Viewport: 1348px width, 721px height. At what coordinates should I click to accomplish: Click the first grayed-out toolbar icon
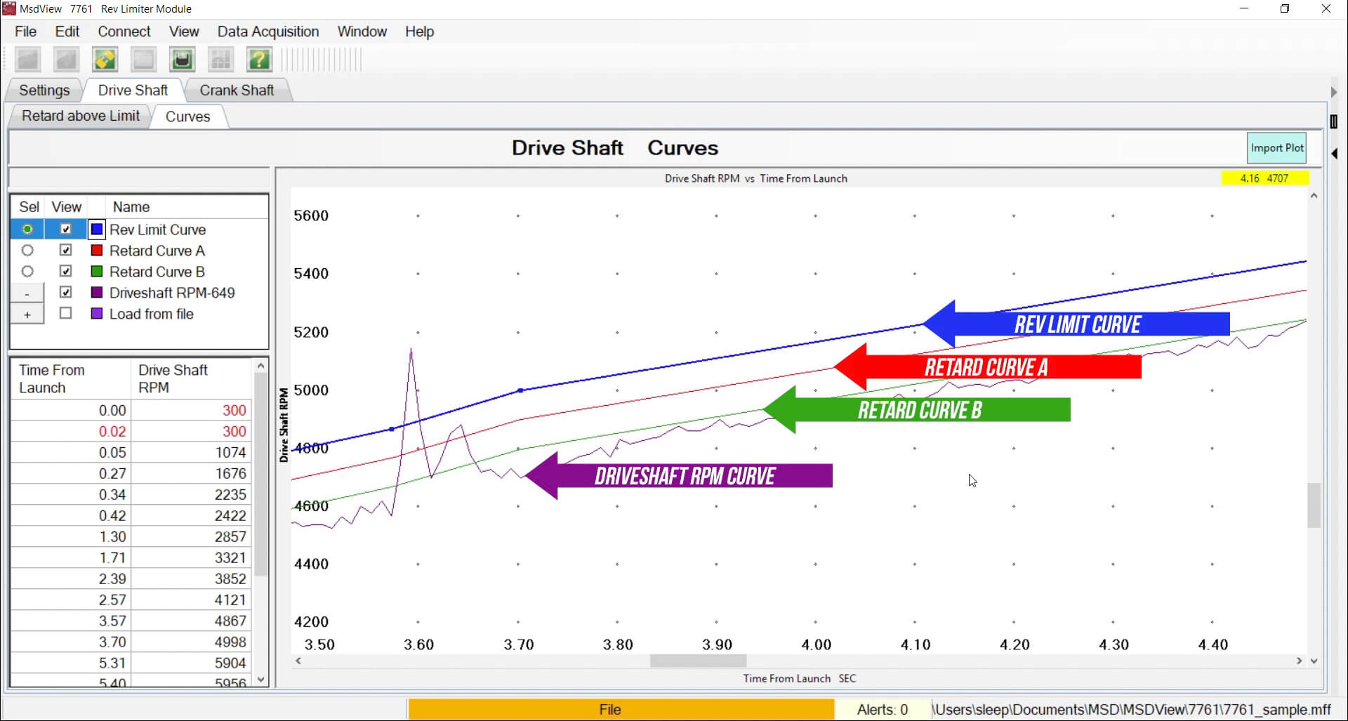point(28,60)
